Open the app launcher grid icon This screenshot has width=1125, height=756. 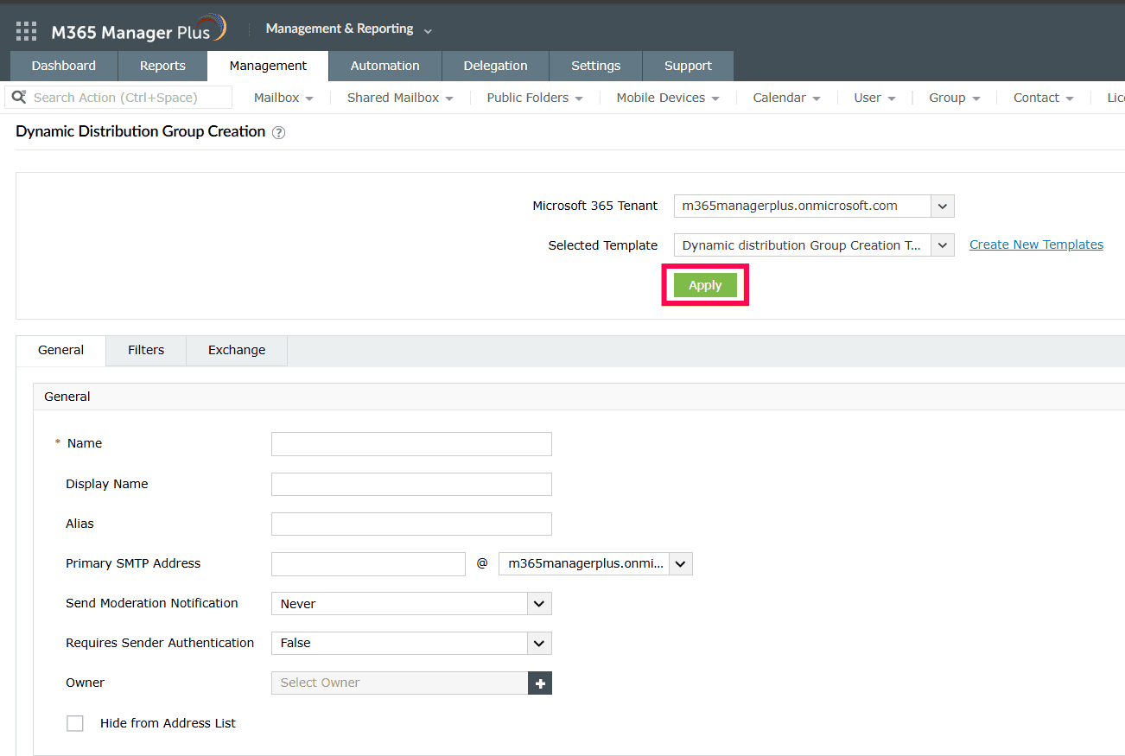27,31
